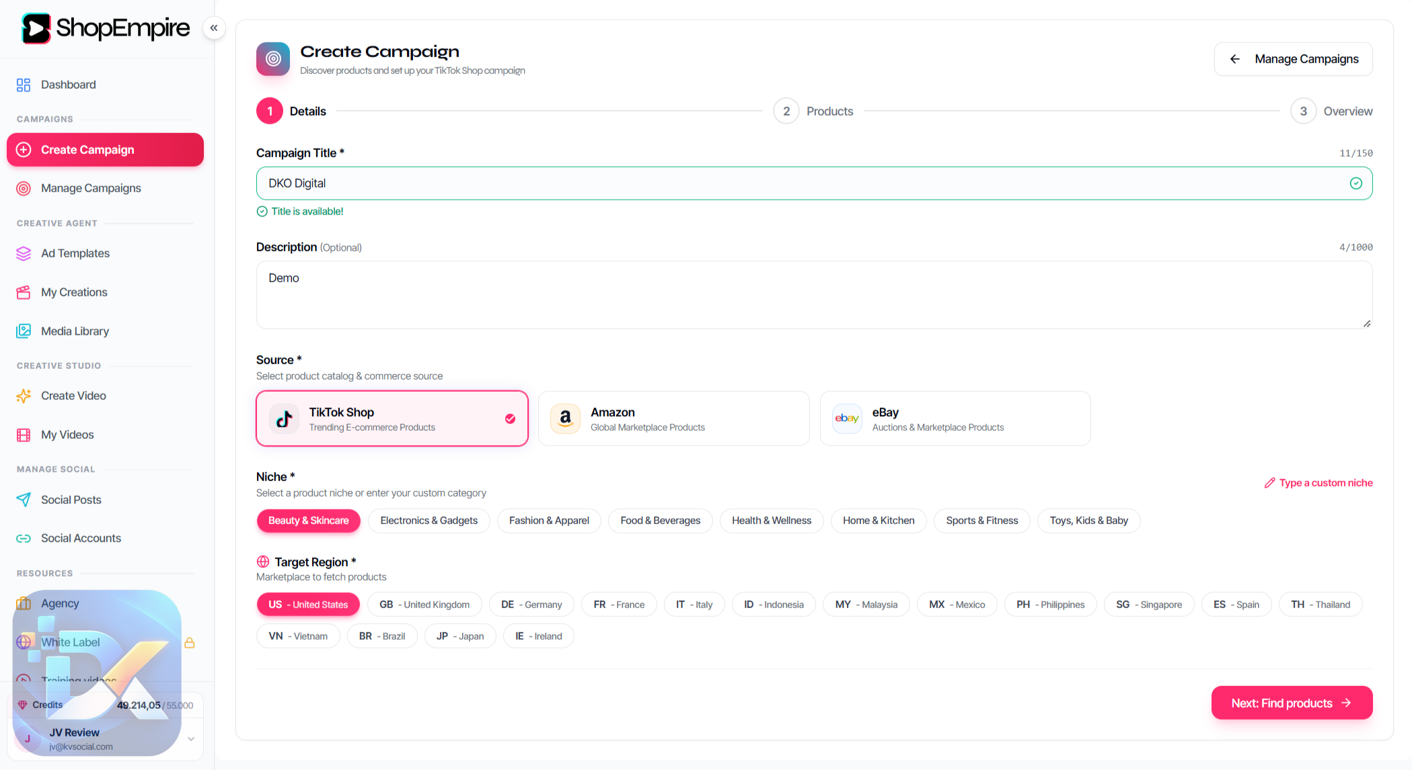Select SG - Singapore region
Viewport: 1412px width, 770px height.
pos(1149,605)
